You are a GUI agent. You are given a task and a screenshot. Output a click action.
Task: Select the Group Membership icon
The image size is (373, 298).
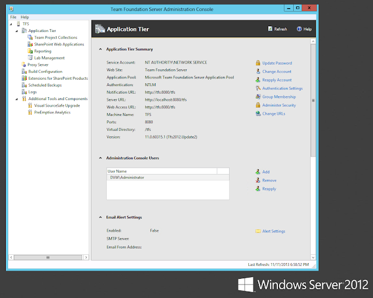pos(258,97)
